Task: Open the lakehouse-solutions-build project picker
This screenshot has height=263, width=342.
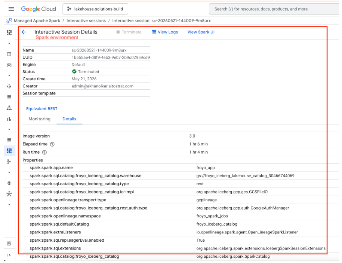Action: coord(95,9)
